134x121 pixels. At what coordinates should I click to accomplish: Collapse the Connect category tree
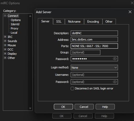pyautogui.click(x=5, y=16)
